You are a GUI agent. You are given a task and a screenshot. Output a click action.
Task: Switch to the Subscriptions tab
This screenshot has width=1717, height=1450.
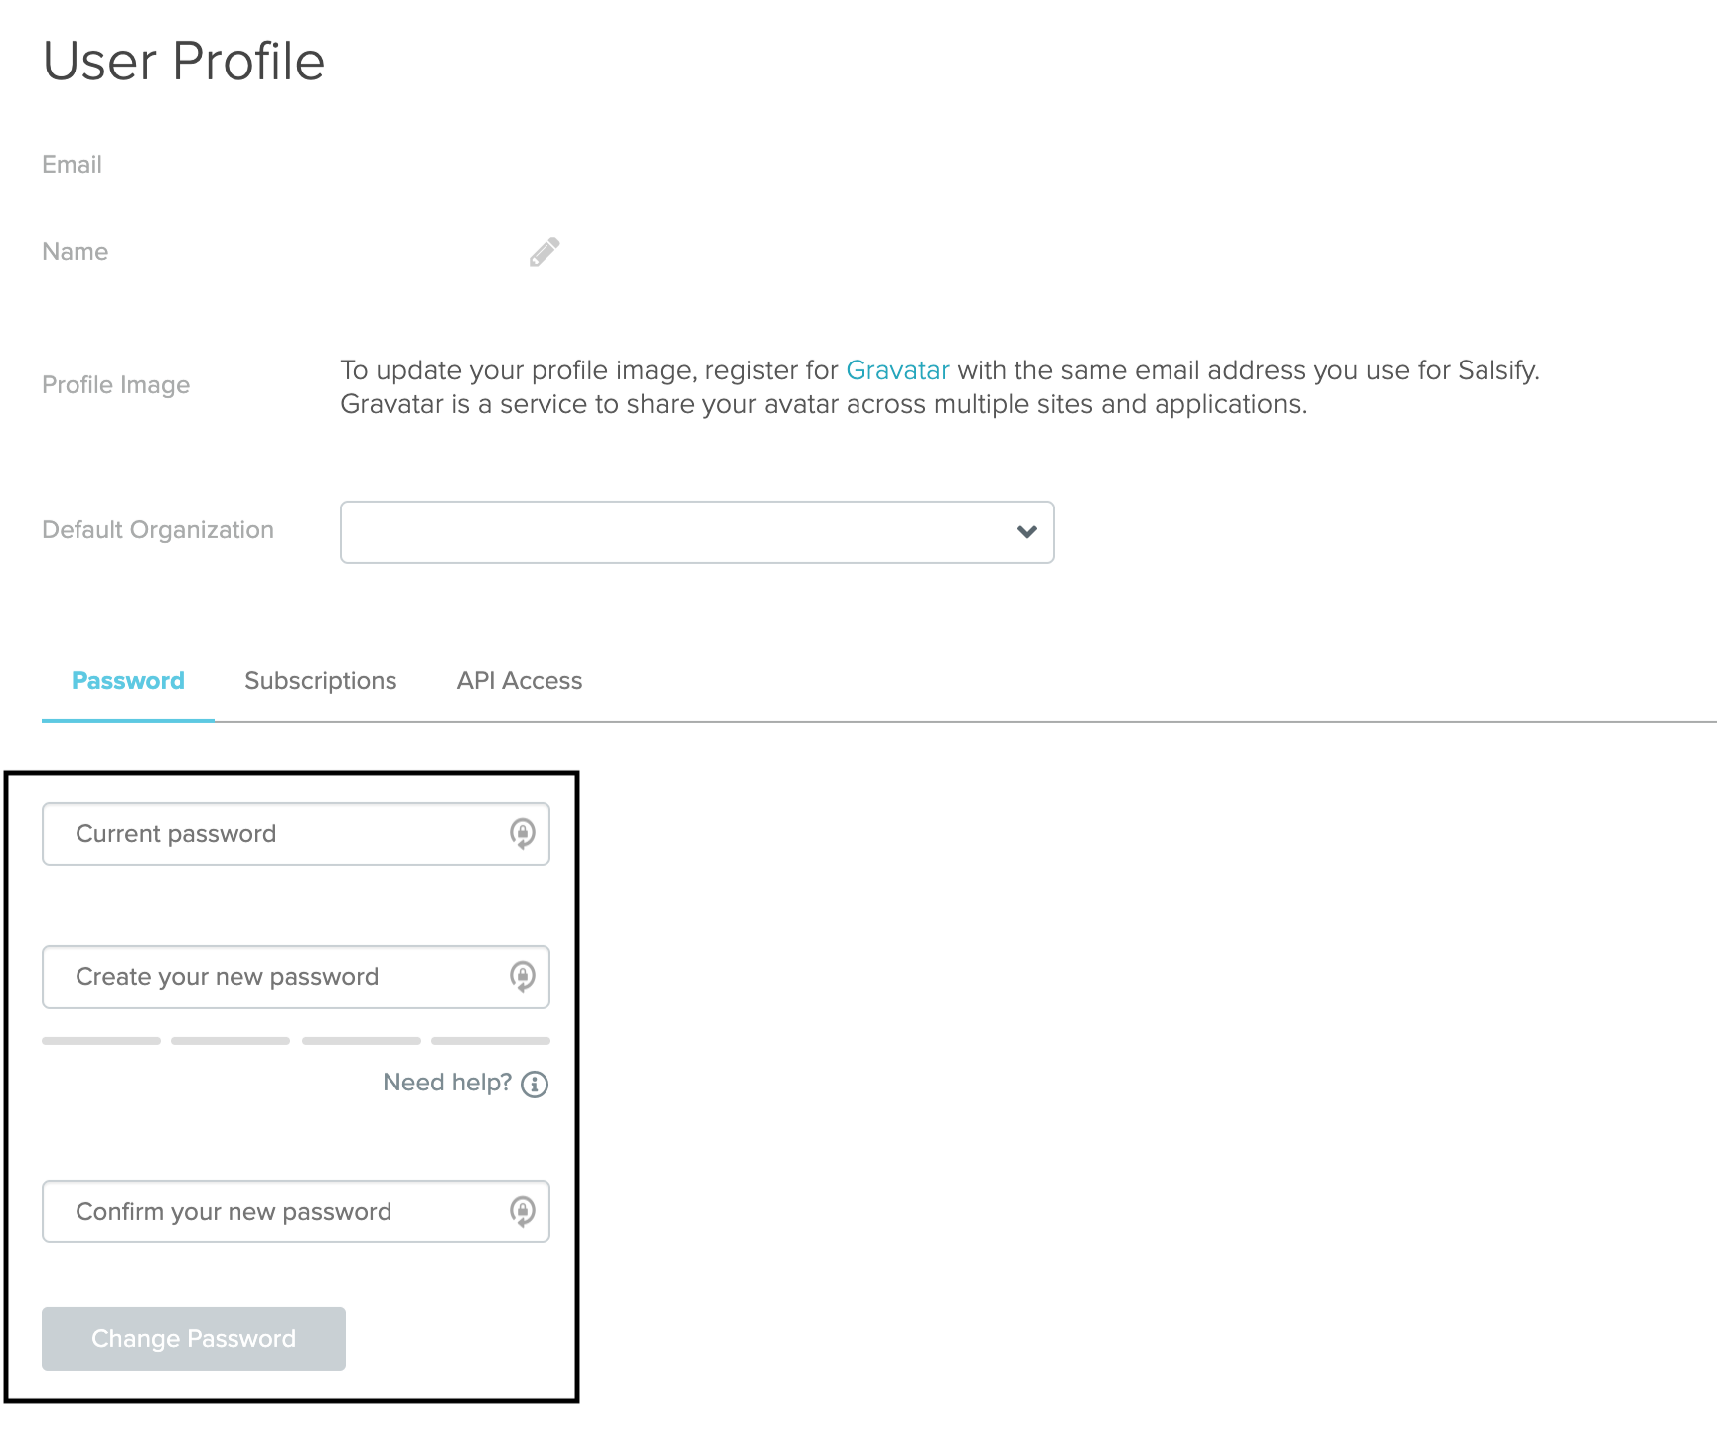coord(320,681)
